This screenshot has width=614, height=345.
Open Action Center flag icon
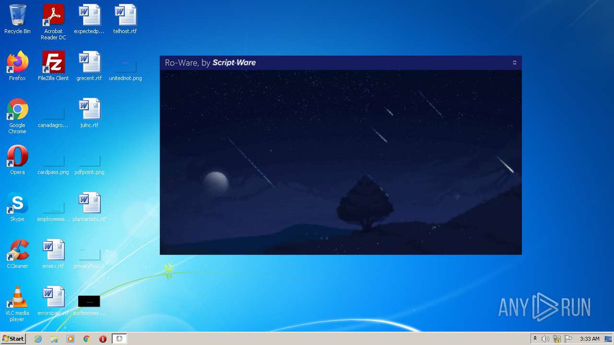click(x=568, y=339)
